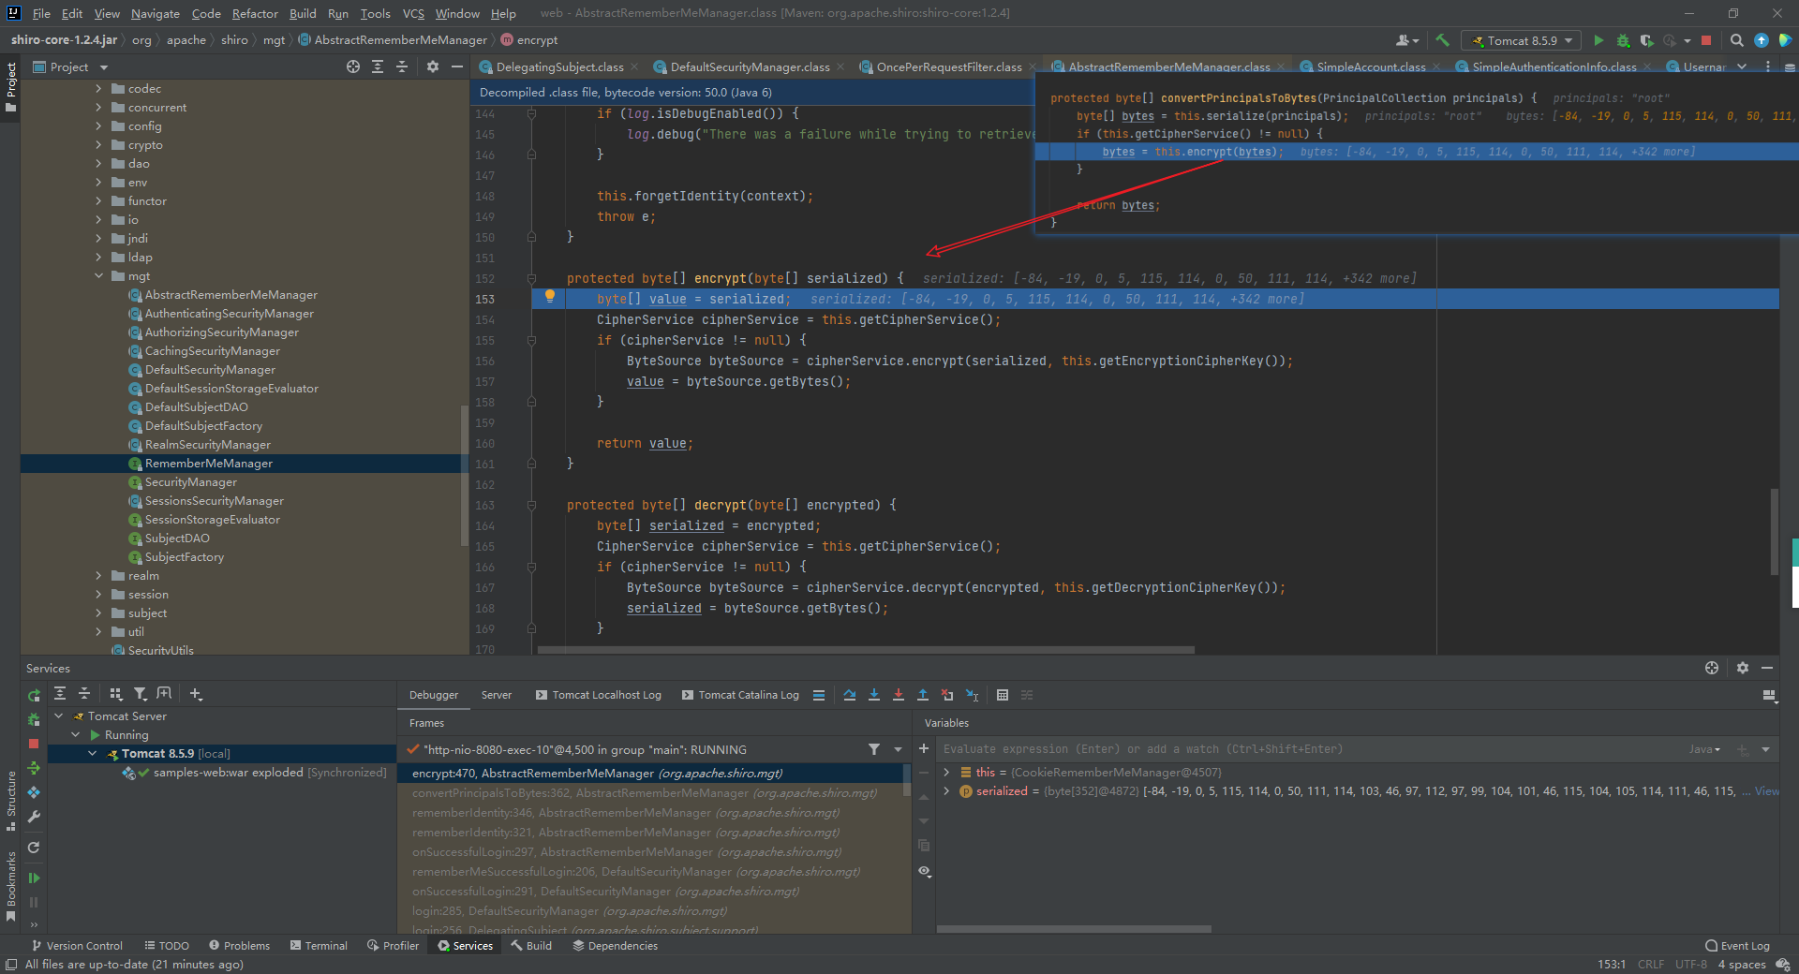This screenshot has width=1799, height=974.
Task: Open Project panel gear options
Action: click(432, 66)
